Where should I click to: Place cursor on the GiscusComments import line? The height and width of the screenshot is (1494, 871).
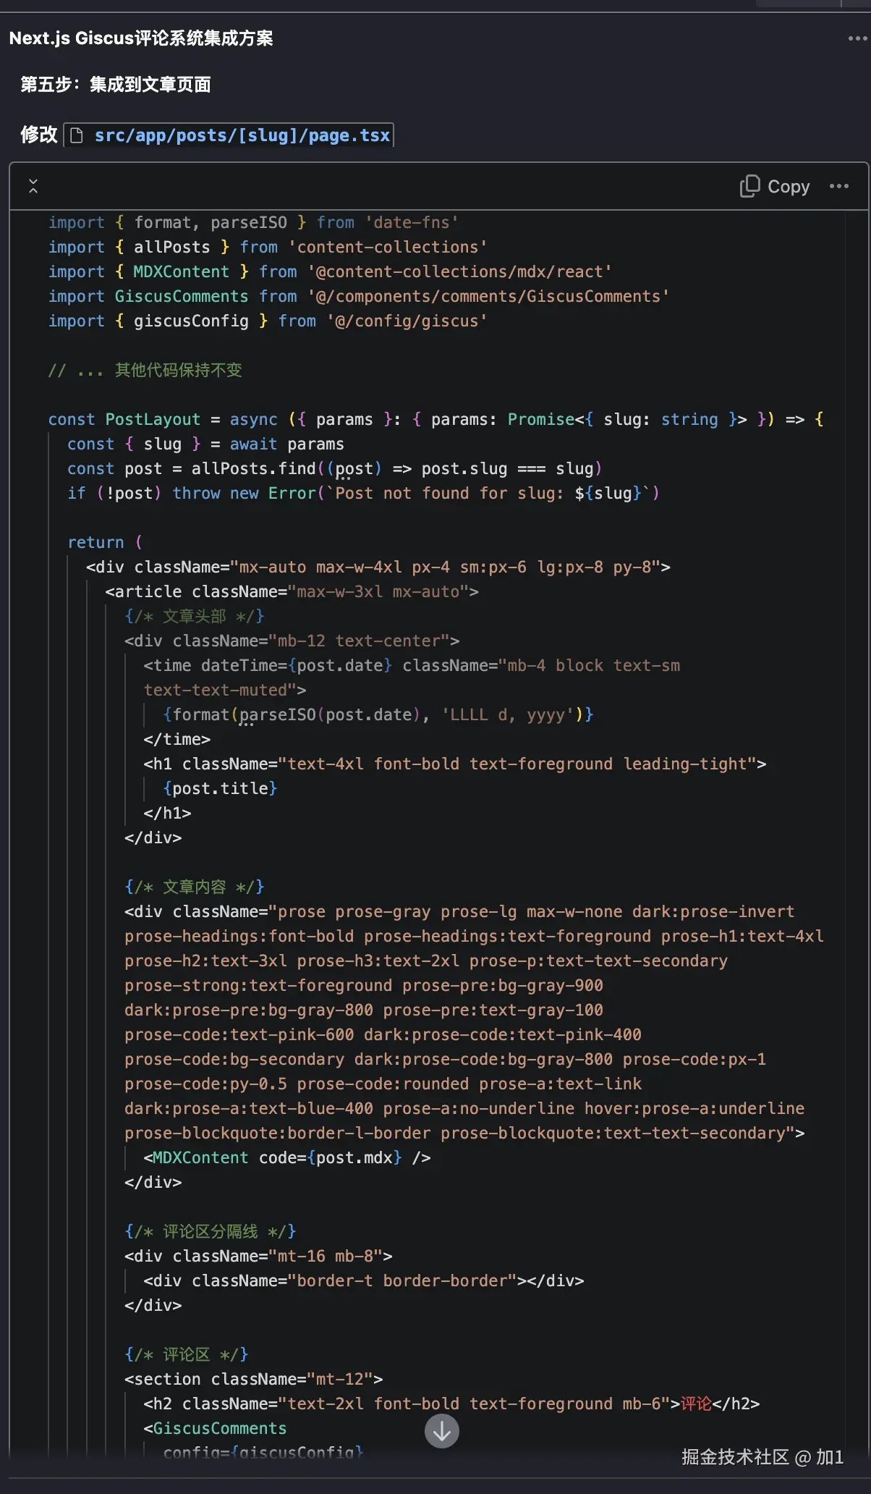(x=358, y=296)
